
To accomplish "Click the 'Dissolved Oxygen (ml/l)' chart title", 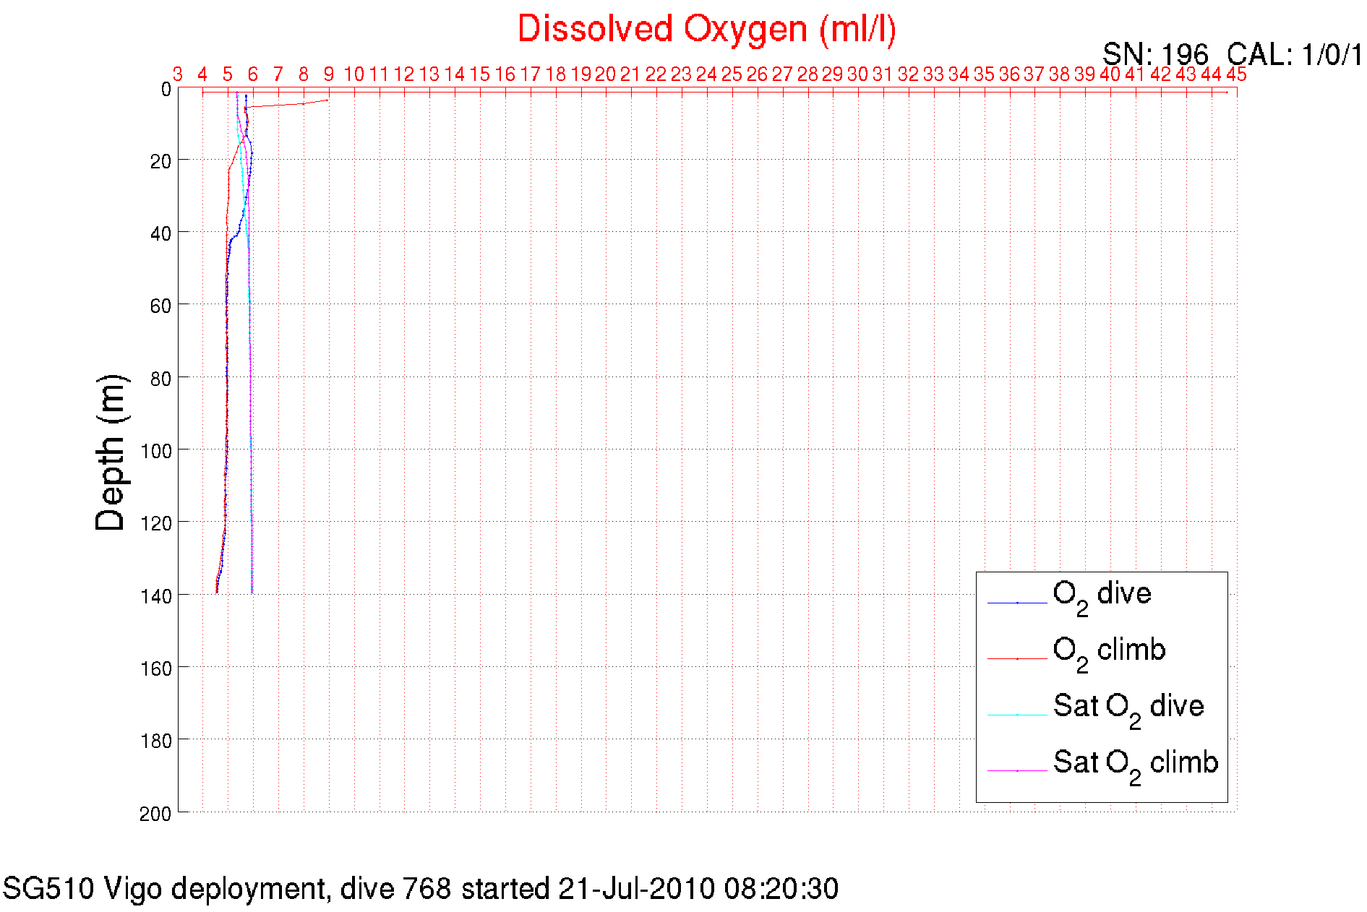I will [x=706, y=30].
